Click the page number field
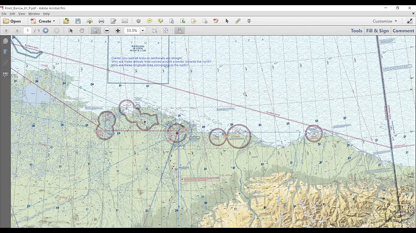The image size is (416, 233). click(27, 31)
